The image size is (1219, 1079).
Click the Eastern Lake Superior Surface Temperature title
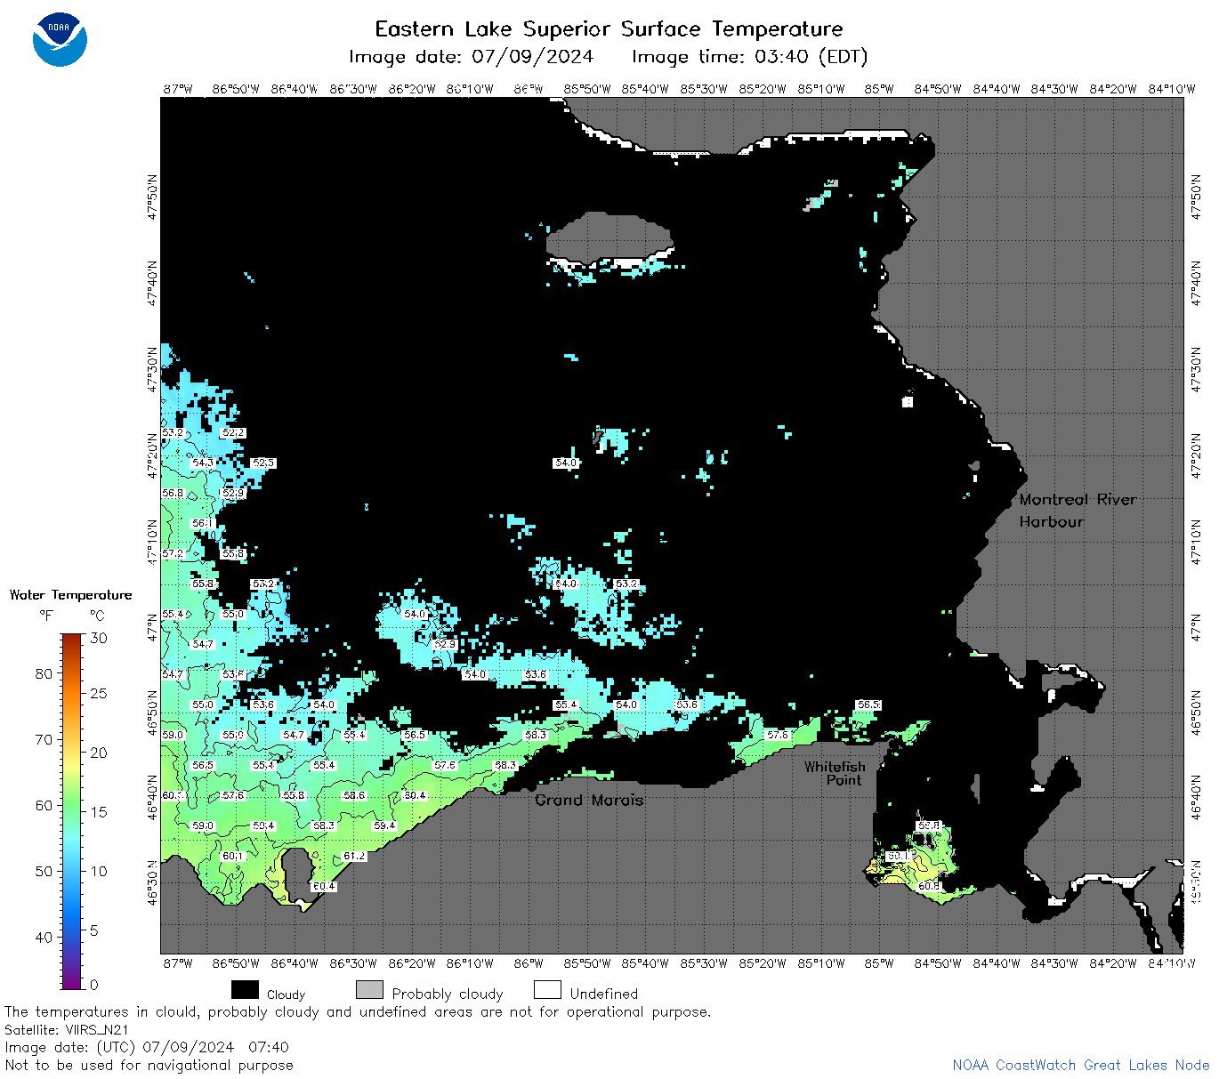[609, 29]
